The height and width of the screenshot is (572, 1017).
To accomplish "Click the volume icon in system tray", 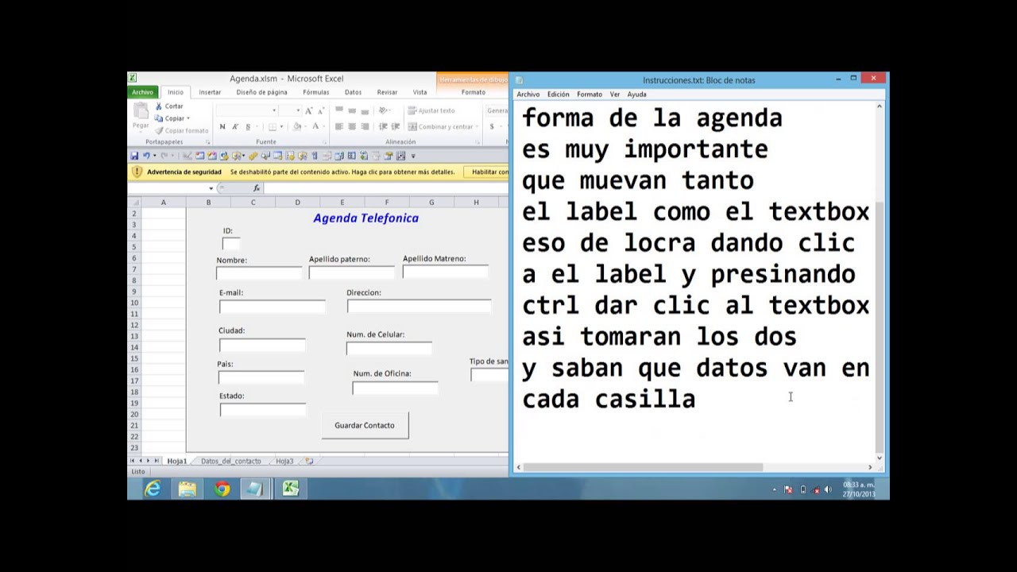I will click(829, 489).
